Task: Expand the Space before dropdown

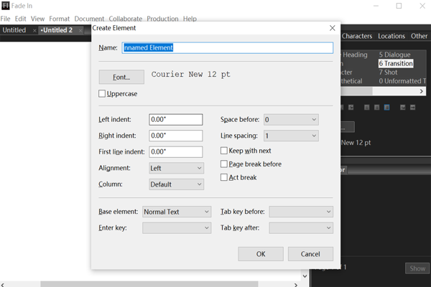Action: [x=291, y=119]
